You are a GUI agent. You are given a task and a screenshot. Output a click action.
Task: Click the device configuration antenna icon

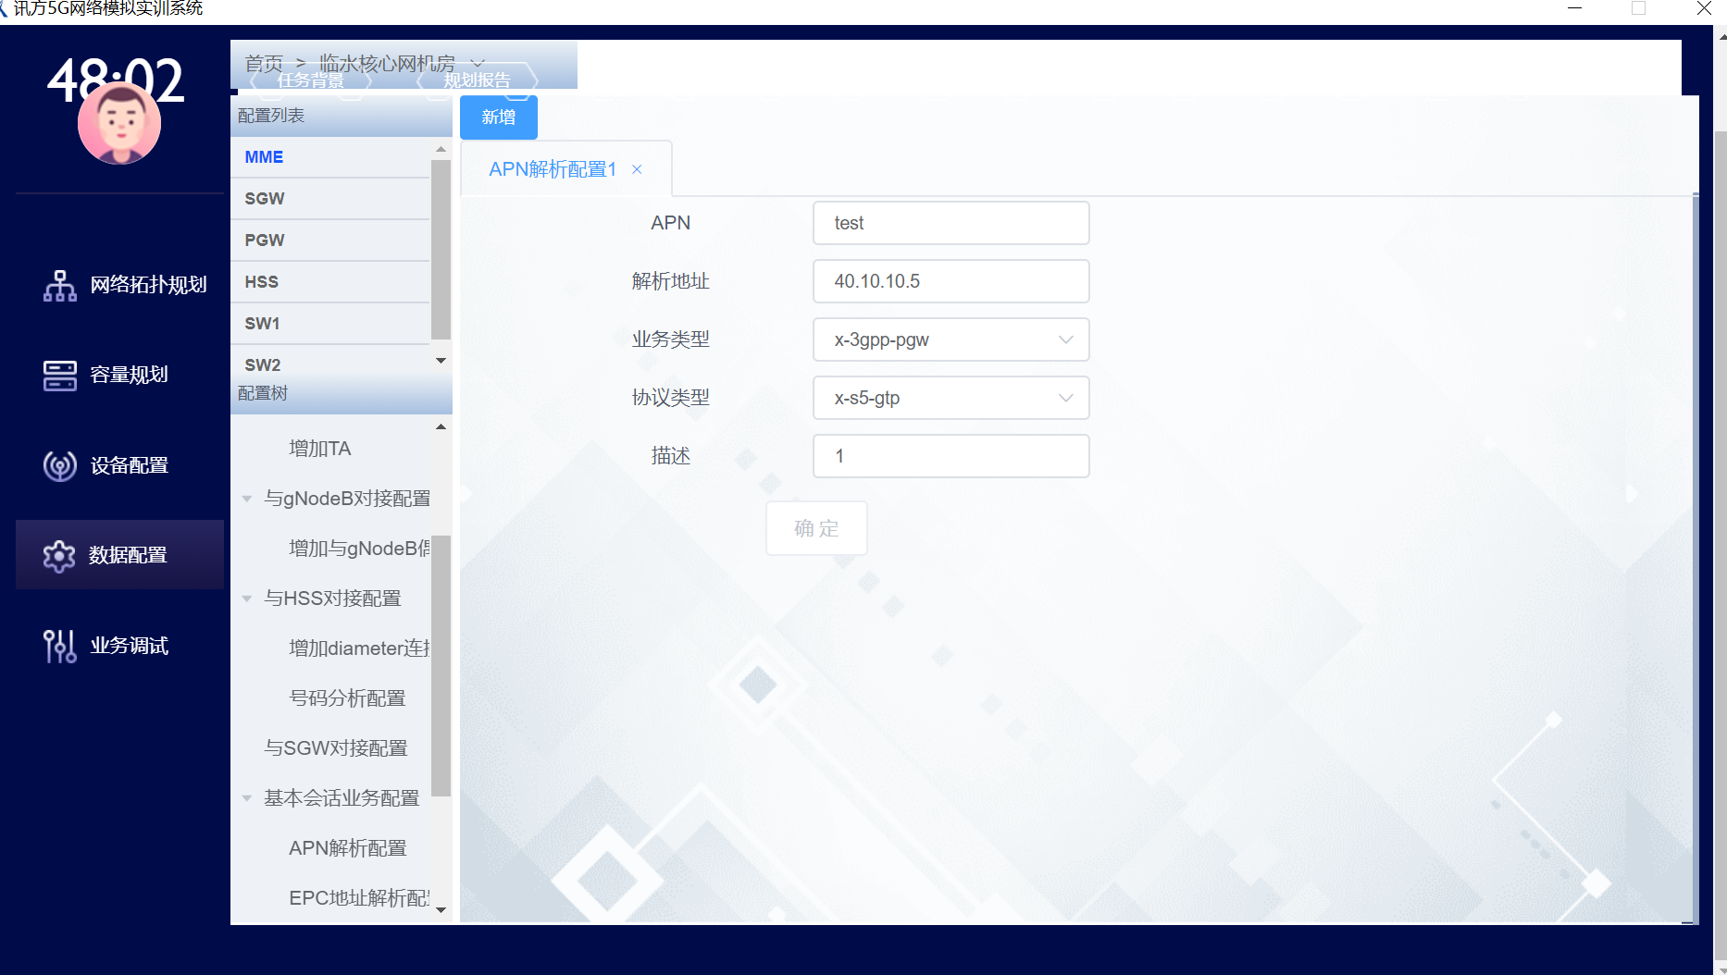[60, 465]
